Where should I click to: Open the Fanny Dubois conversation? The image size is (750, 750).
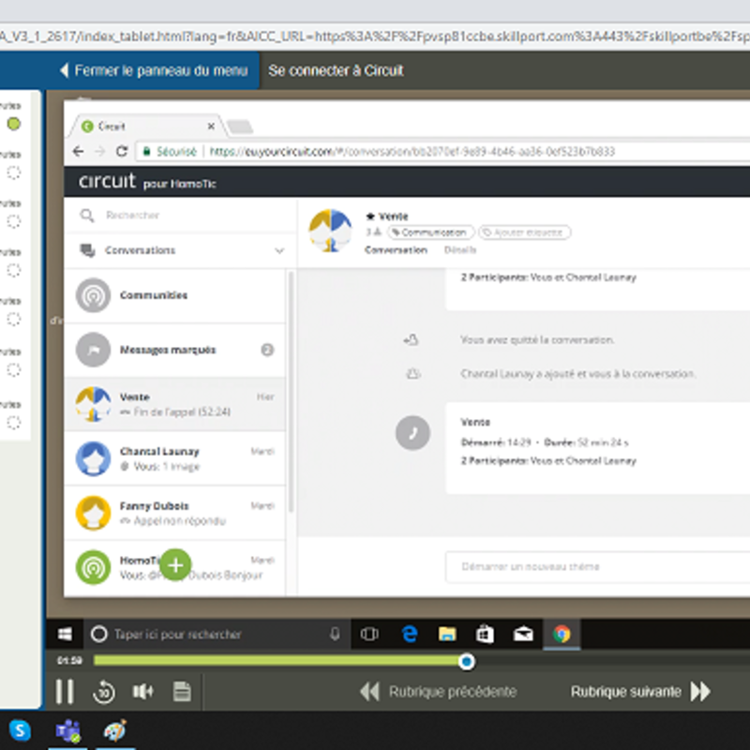click(175, 513)
